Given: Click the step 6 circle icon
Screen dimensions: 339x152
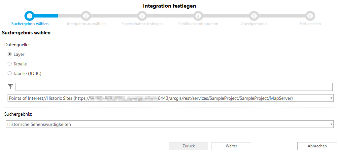Looking at the screenshot, I should coord(310,16).
